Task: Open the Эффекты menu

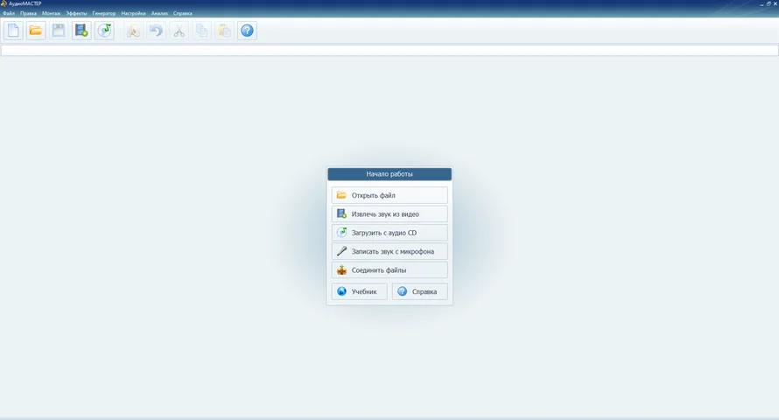Action: click(76, 13)
